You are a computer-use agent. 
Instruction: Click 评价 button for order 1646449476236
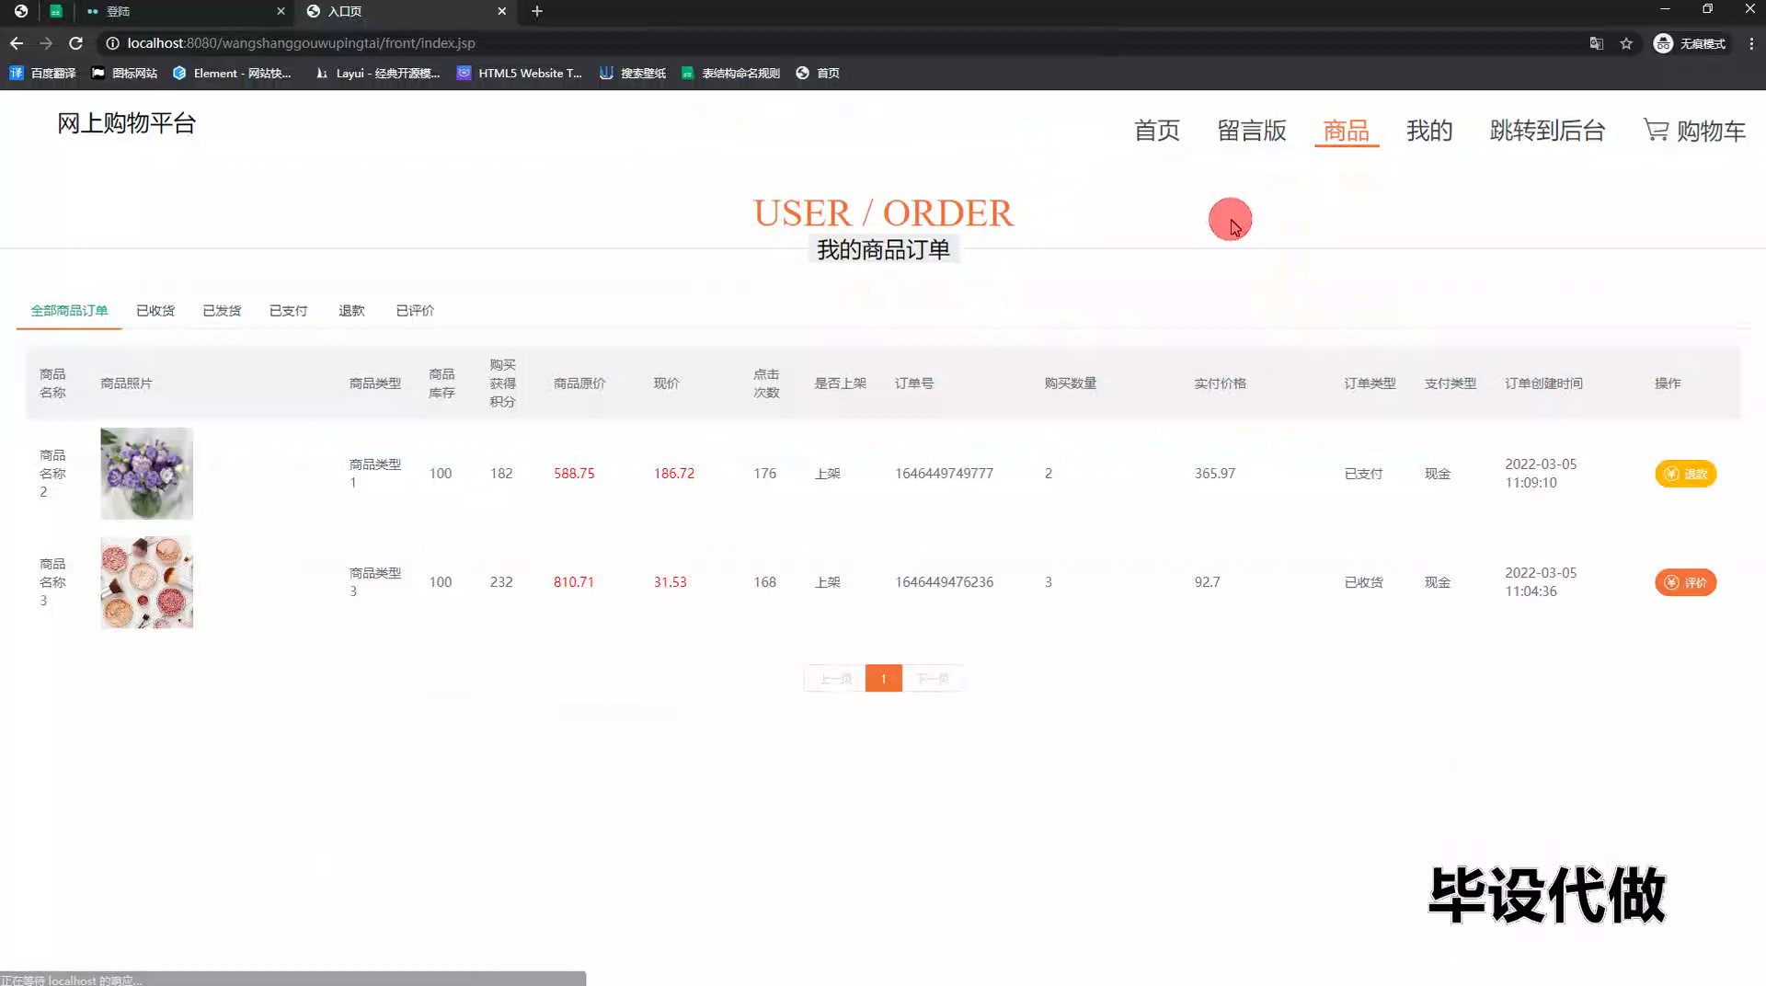1685,582
